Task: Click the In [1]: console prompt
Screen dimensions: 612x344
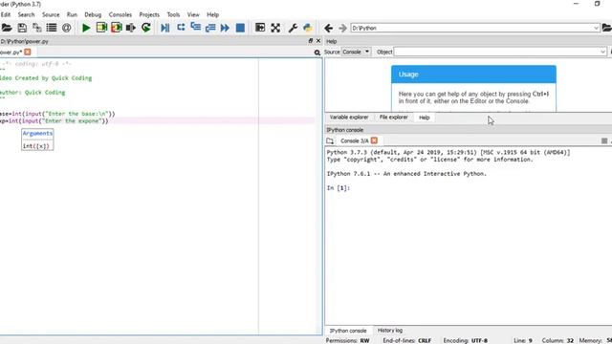Action: click(339, 188)
